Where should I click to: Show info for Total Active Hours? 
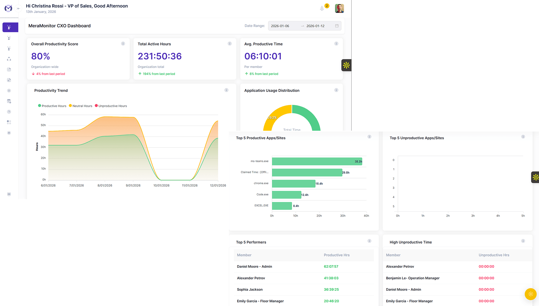pos(229,44)
